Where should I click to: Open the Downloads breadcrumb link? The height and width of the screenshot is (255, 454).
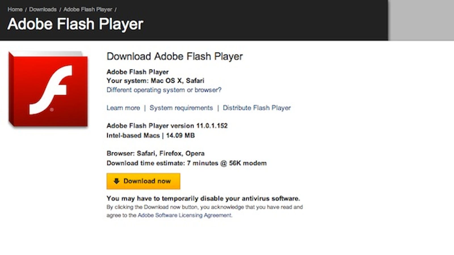tap(43, 9)
